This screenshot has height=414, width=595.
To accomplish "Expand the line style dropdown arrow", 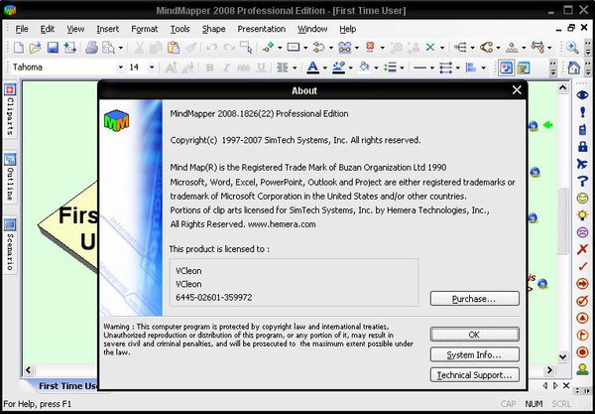I will click(431, 68).
